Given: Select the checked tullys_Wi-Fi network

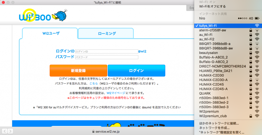Looking at the screenshot, I should click(x=228, y=26).
